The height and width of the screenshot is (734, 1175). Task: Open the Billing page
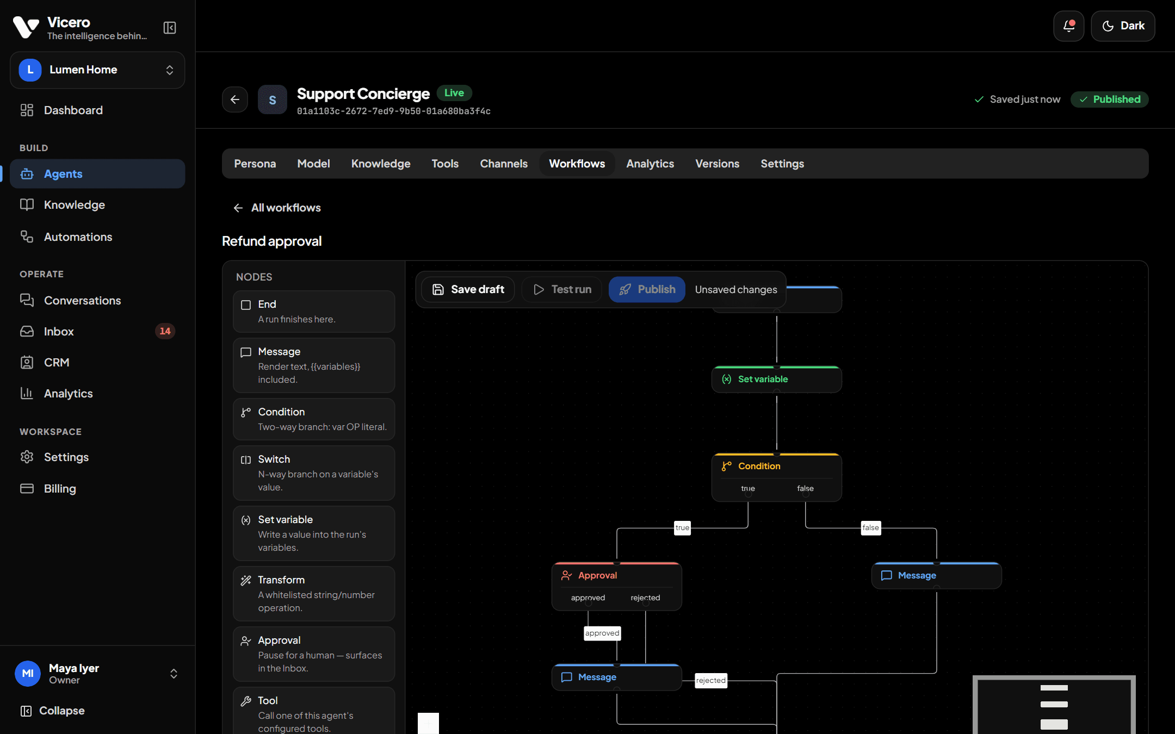(x=97, y=489)
